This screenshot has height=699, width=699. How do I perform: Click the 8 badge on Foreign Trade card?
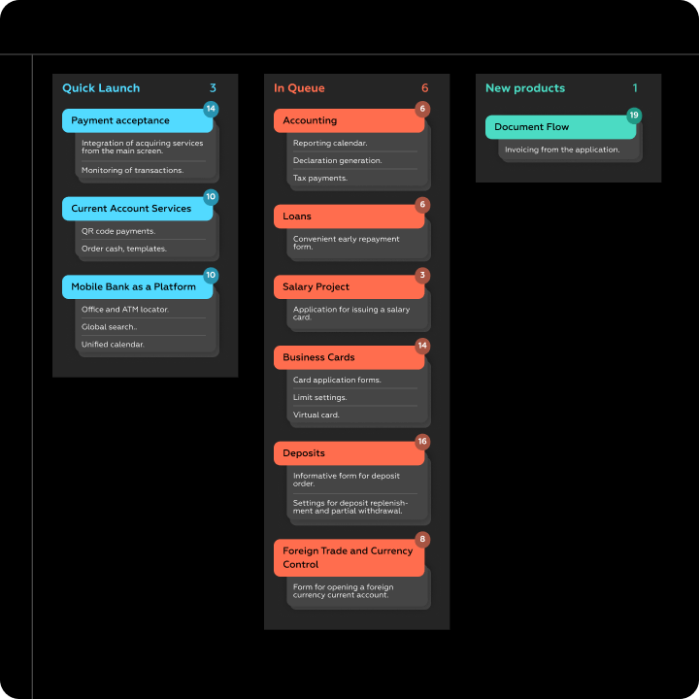coord(422,540)
